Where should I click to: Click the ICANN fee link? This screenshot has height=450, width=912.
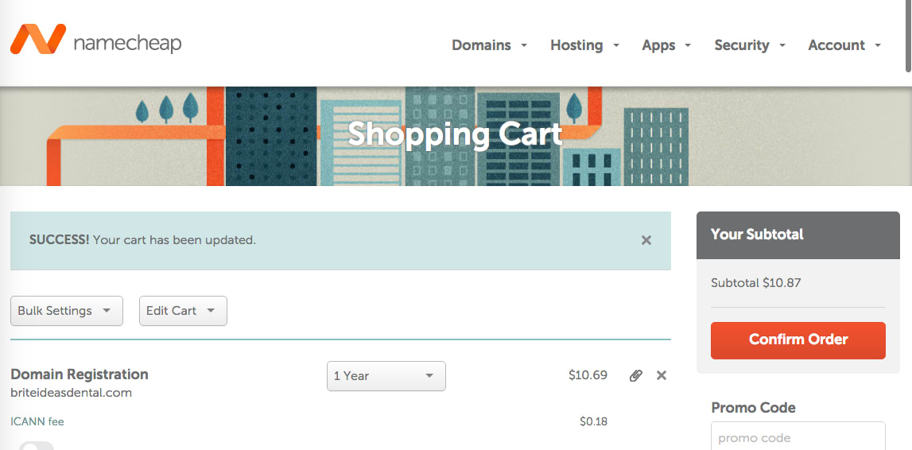click(37, 421)
